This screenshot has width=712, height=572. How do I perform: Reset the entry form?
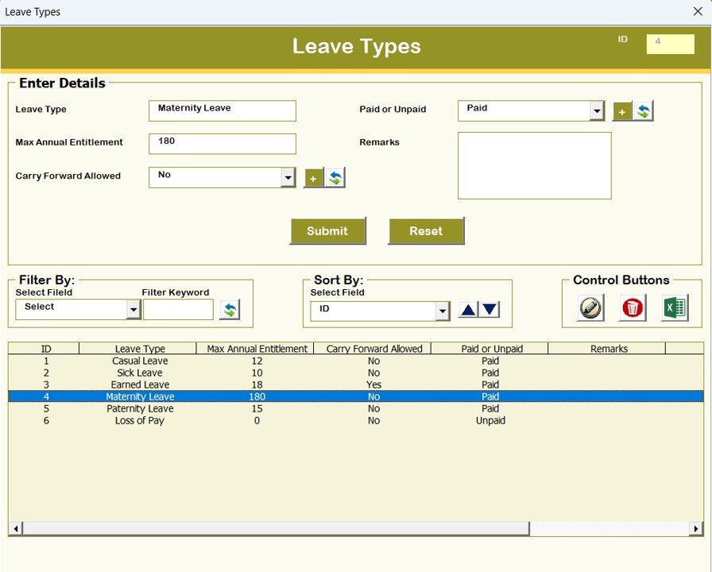[x=426, y=231]
